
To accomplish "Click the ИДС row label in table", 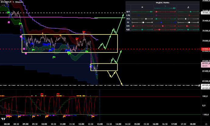I will click(x=128, y=30).
